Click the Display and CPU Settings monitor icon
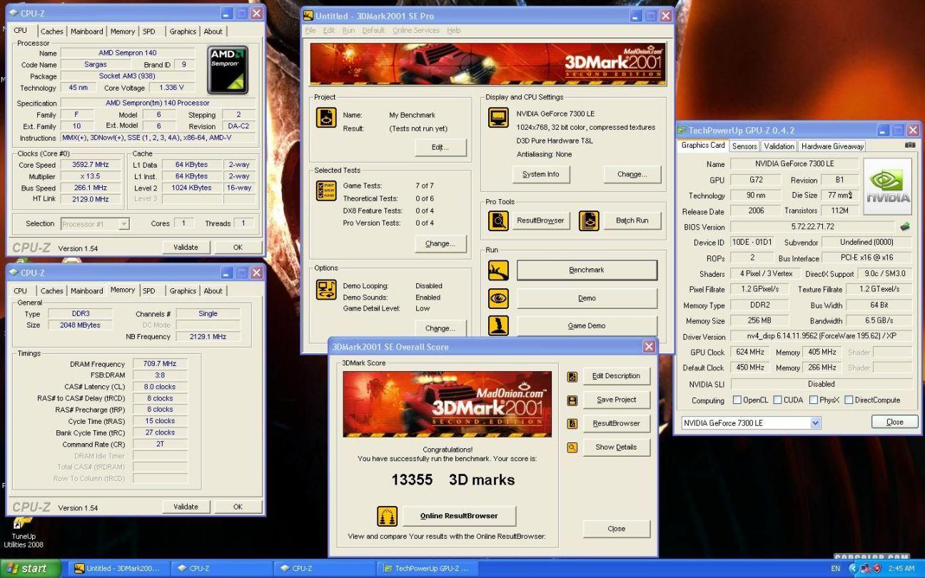The height and width of the screenshot is (578, 925). (x=498, y=118)
